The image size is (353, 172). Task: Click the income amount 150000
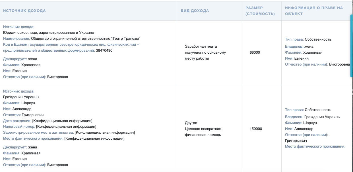coord(256,129)
